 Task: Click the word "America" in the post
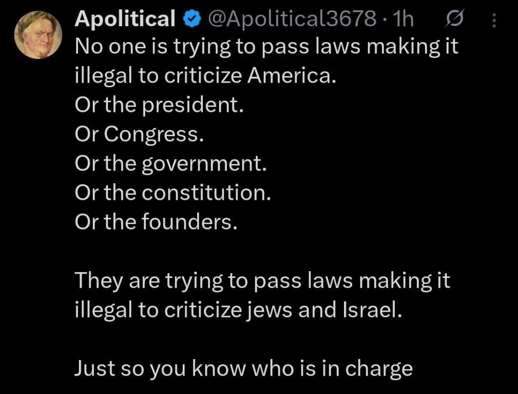pyautogui.click(x=293, y=76)
